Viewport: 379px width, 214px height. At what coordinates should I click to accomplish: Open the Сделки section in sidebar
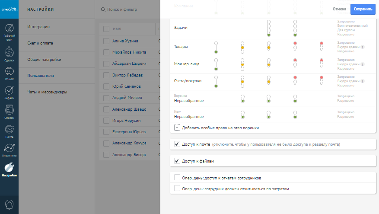tap(9, 54)
